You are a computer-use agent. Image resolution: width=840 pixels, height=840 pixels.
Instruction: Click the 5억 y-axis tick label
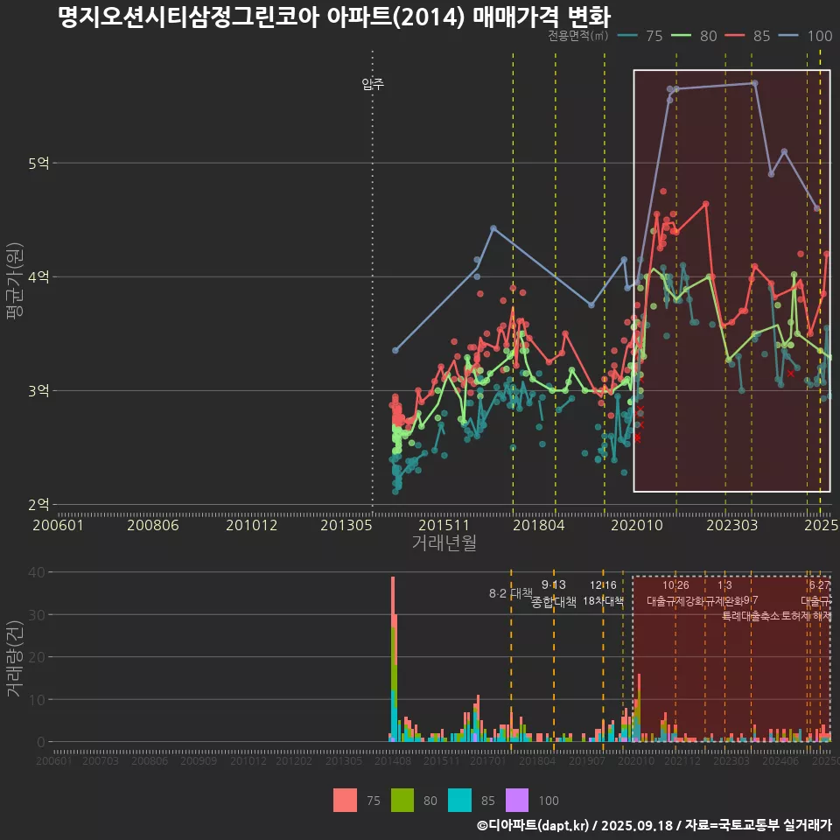(x=38, y=163)
